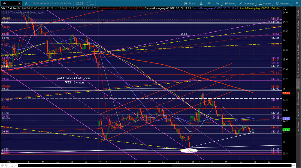This screenshot has width=301, height=168.
Task: Open the 5m timeframe dropdown
Action: (x=218, y=4)
